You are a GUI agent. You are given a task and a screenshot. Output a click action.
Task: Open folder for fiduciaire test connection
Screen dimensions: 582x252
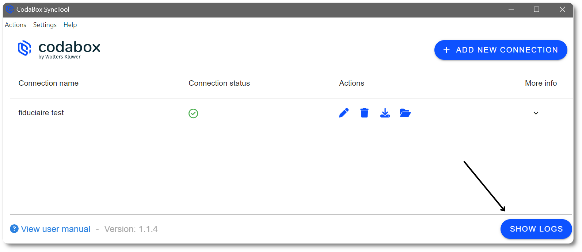(x=405, y=113)
